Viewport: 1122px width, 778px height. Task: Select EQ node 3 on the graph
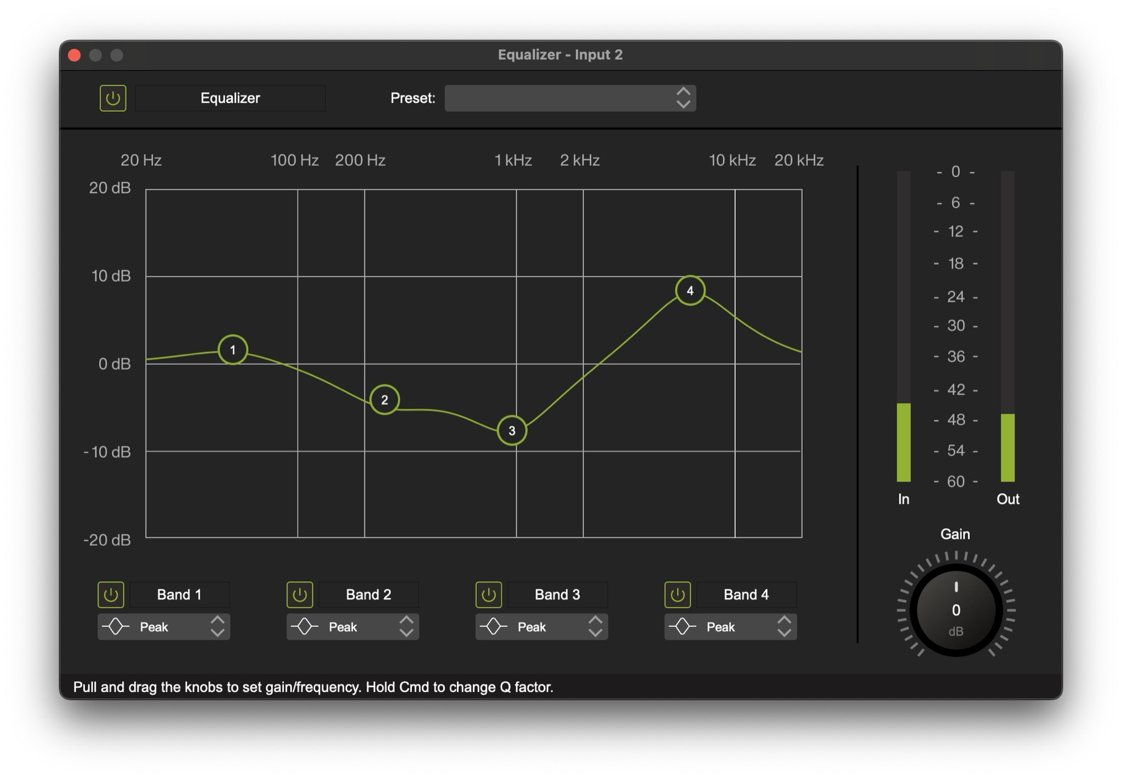pyautogui.click(x=512, y=430)
